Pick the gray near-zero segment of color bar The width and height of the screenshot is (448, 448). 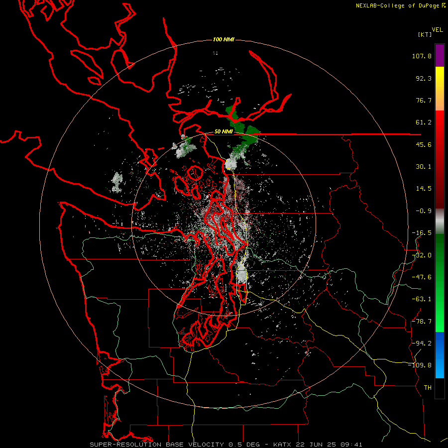tap(440, 222)
